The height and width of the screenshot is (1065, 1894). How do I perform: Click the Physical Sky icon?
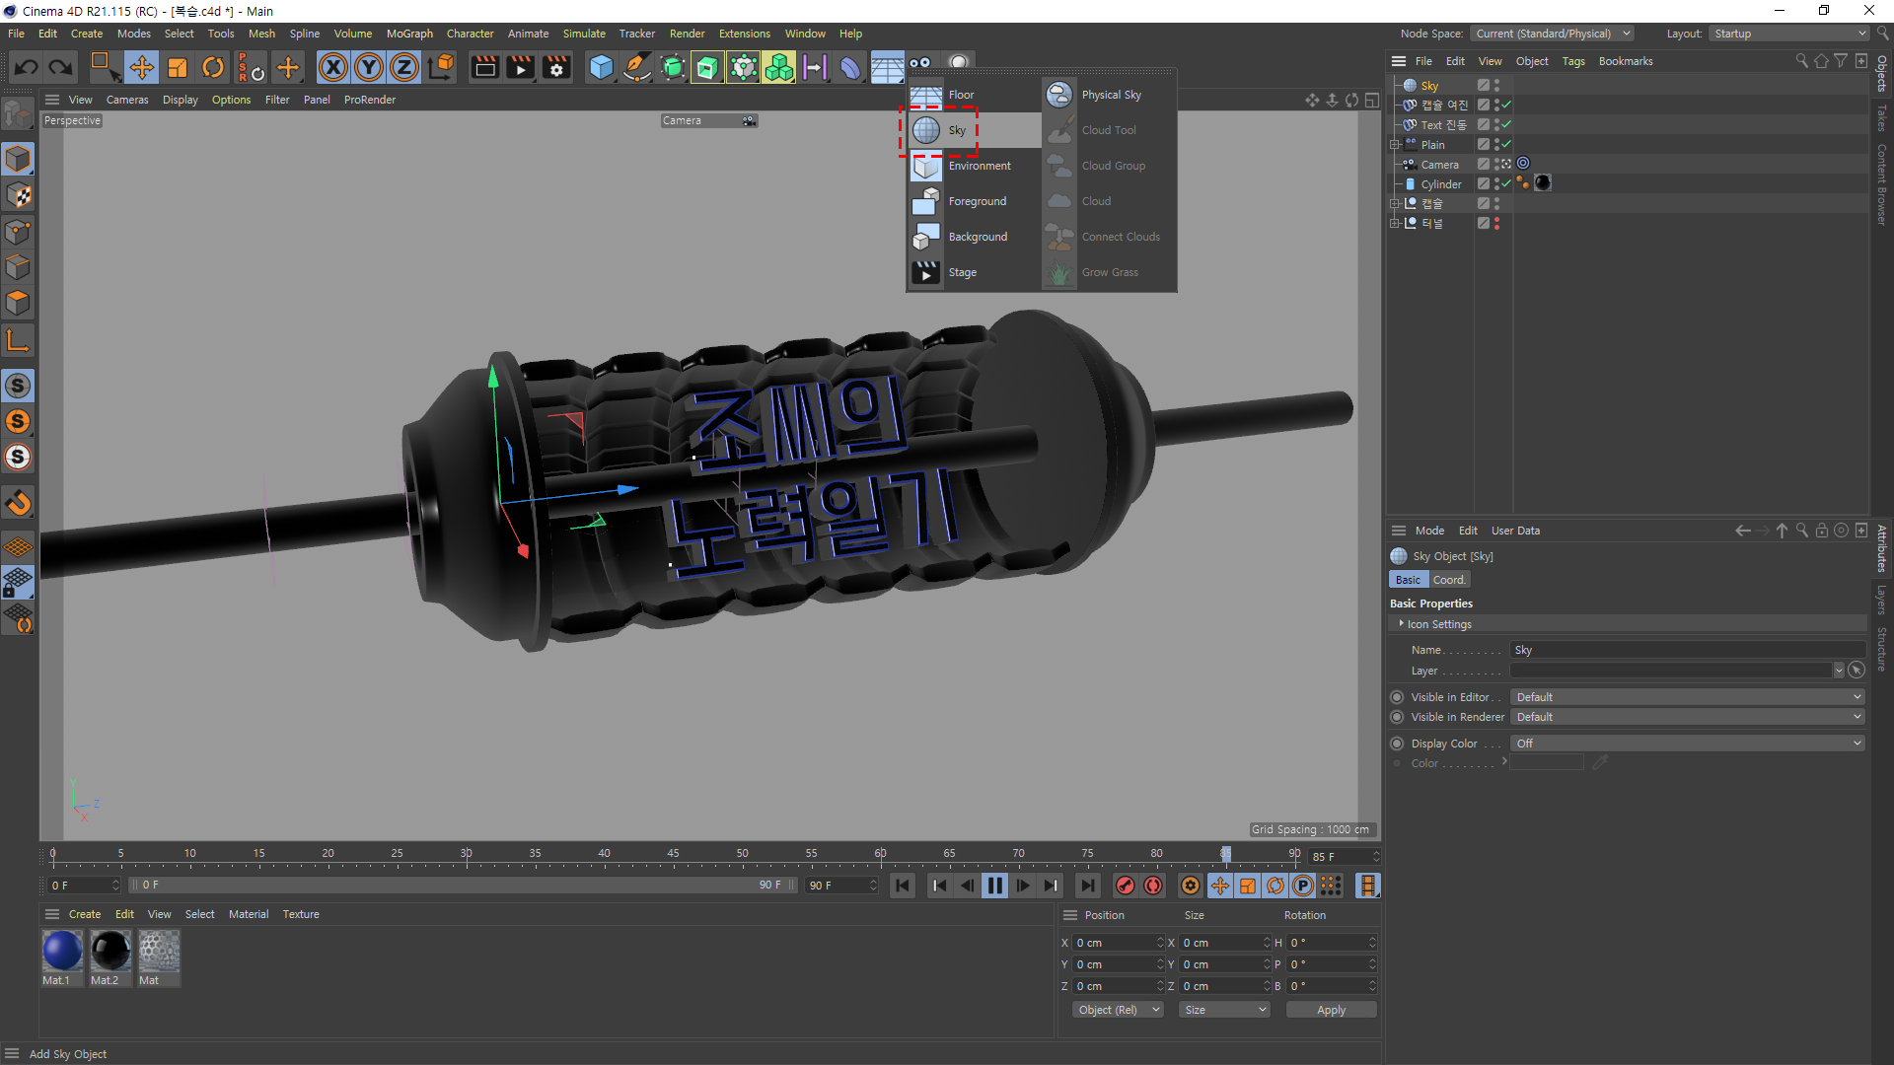point(1059,95)
